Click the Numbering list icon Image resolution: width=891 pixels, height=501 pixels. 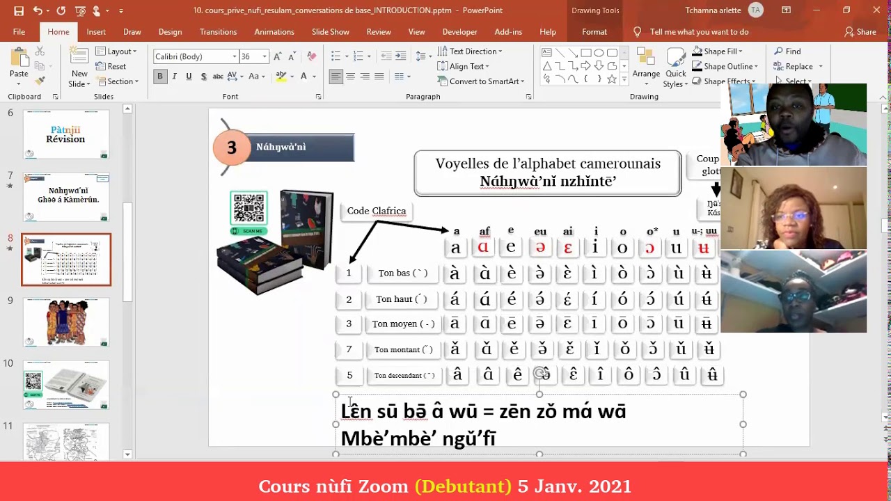click(358, 56)
